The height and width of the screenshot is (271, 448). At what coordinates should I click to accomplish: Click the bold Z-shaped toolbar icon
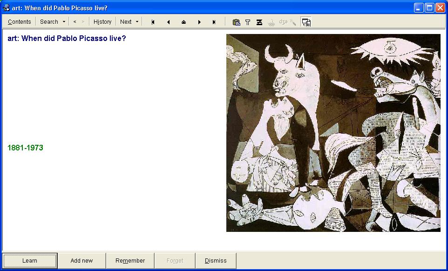pyautogui.click(x=259, y=22)
